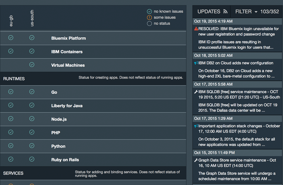283x185 pixels.
Task: Click the us-south region column header
Action: click(32, 18)
